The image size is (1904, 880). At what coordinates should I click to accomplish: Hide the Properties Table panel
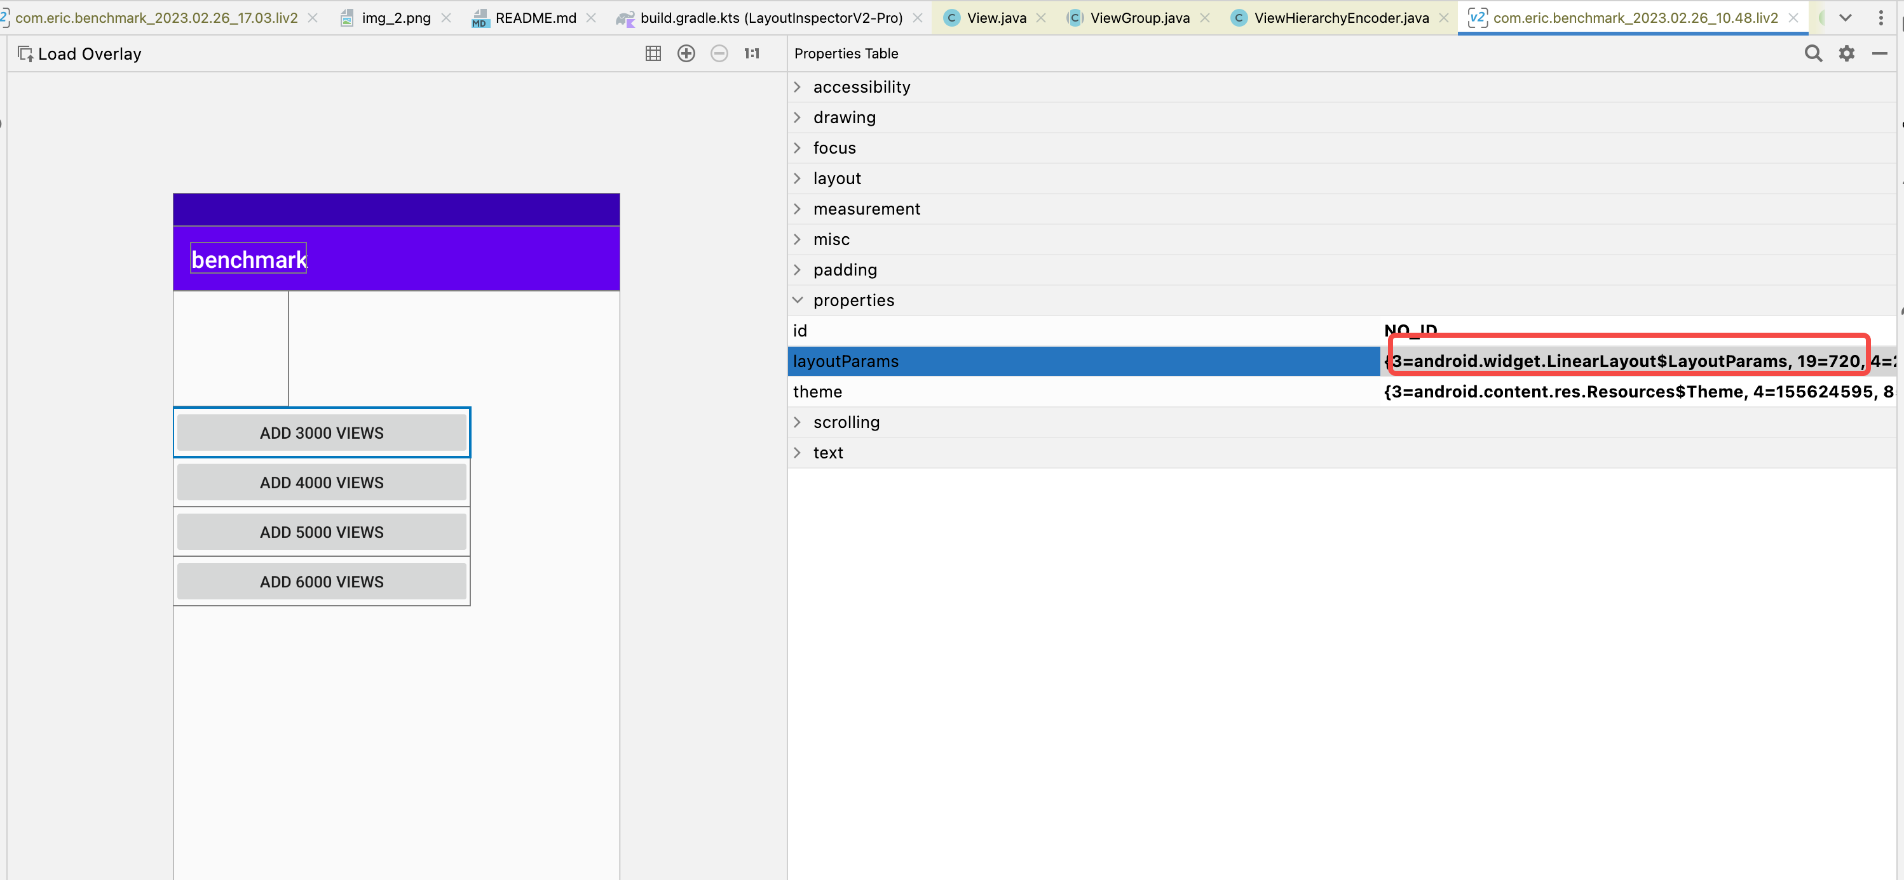click(x=1879, y=53)
